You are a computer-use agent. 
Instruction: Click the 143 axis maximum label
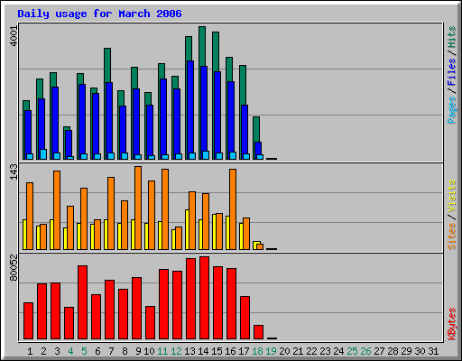(x=14, y=171)
